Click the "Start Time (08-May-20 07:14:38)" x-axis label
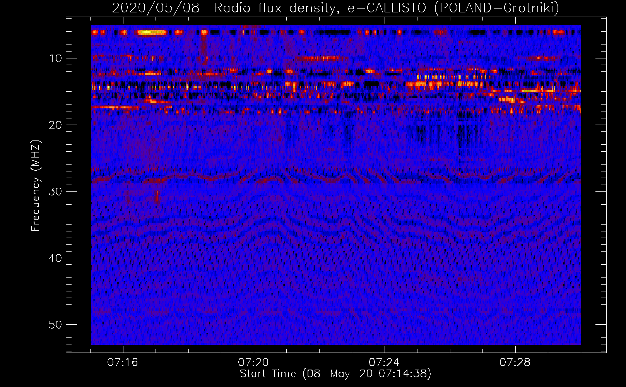The height and width of the screenshot is (387, 626). click(x=335, y=374)
